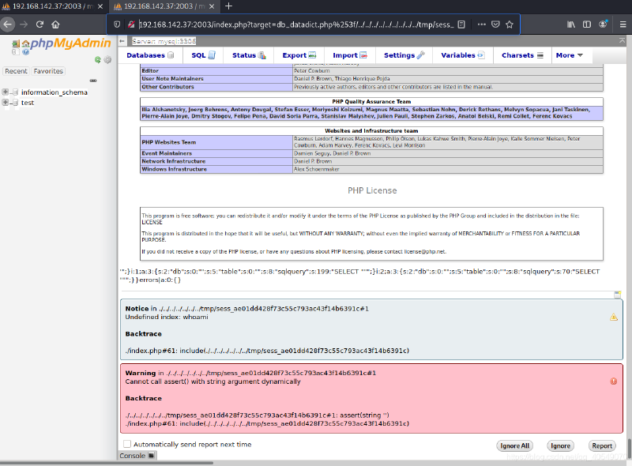Click the 'Windows Infrastructure' table cell
632x466 pixels.
pyautogui.click(x=216, y=169)
